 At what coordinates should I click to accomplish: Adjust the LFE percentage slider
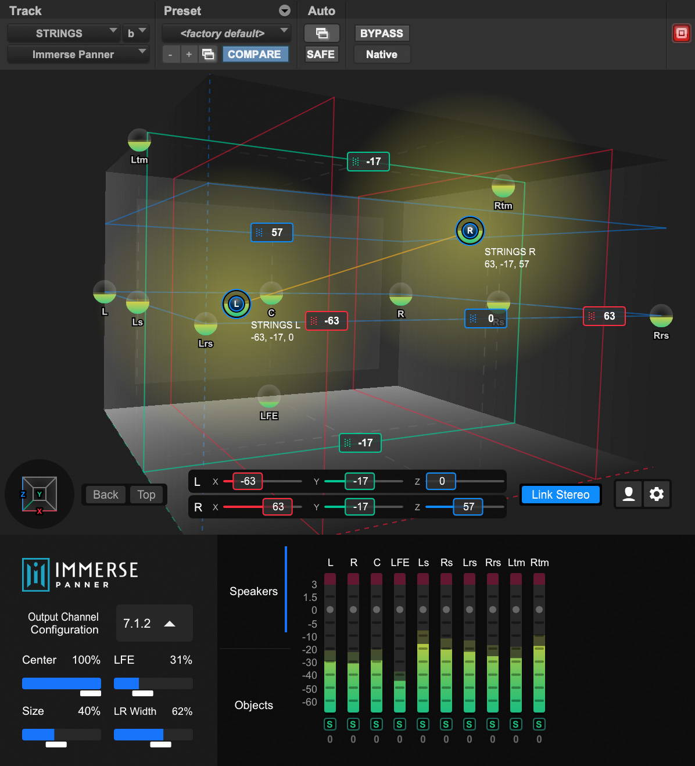click(x=153, y=683)
